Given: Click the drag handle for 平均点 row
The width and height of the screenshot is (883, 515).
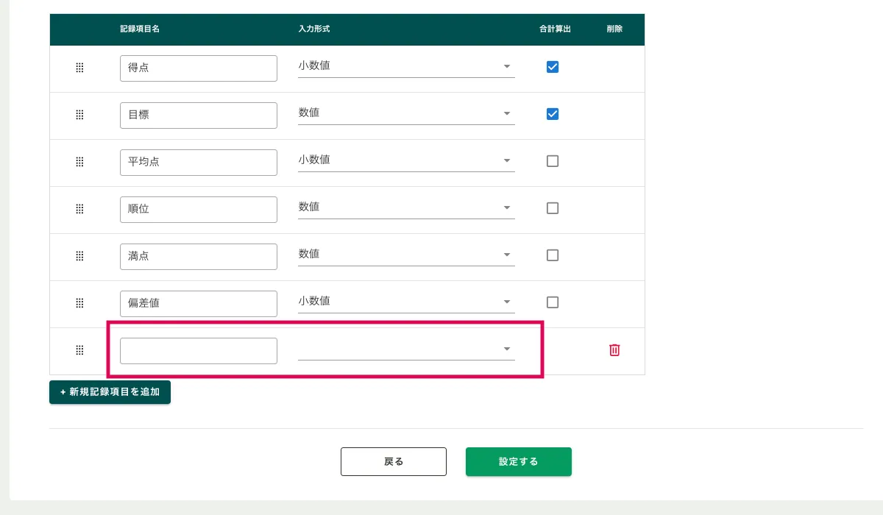Looking at the screenshot, I should pos(79,162).
